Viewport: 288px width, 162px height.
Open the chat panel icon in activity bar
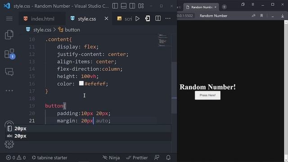[9, 72]
